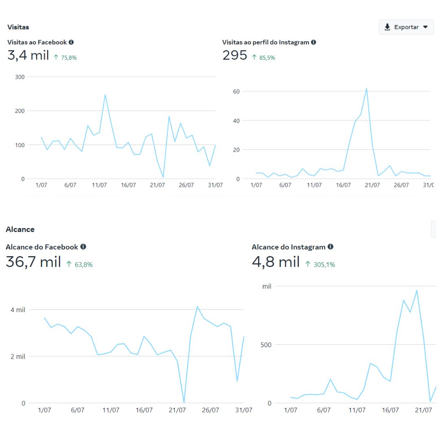439x439 pixels.
Task: Click the Visitas ao Facebook title
Action: (37, 42)
